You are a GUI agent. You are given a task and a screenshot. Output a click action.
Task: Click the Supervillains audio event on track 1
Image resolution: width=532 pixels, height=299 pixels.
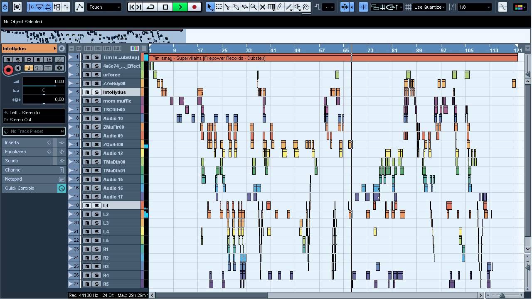point(333,58)
